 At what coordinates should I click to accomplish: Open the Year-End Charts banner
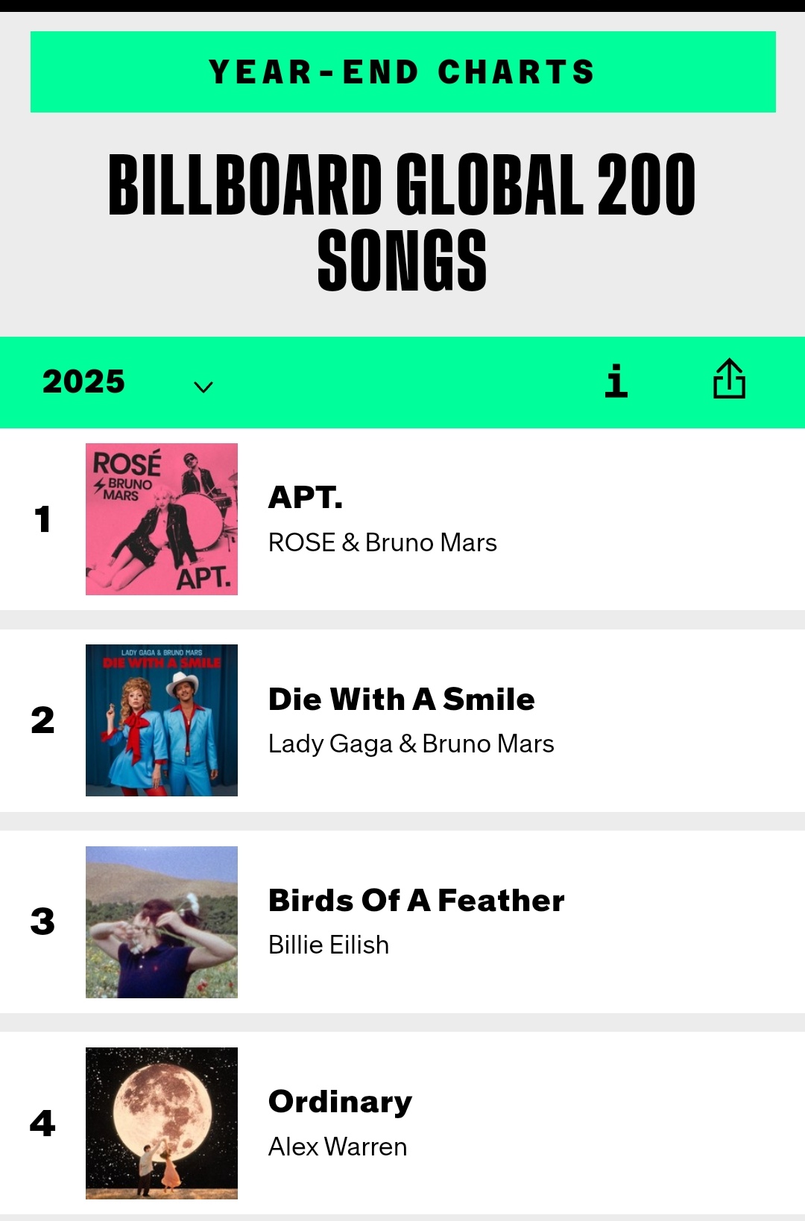coord(402,72)
